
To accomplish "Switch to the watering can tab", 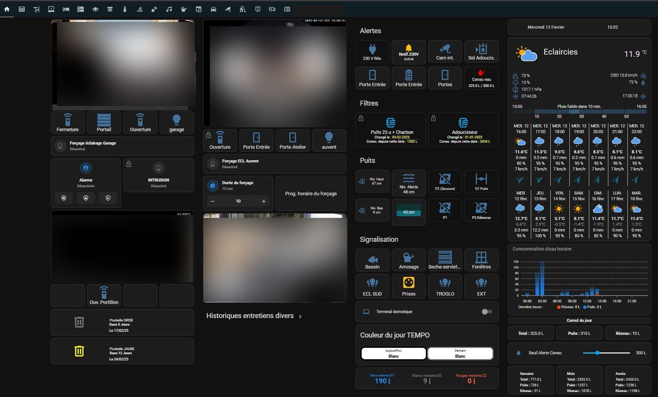I will (184, 9).
